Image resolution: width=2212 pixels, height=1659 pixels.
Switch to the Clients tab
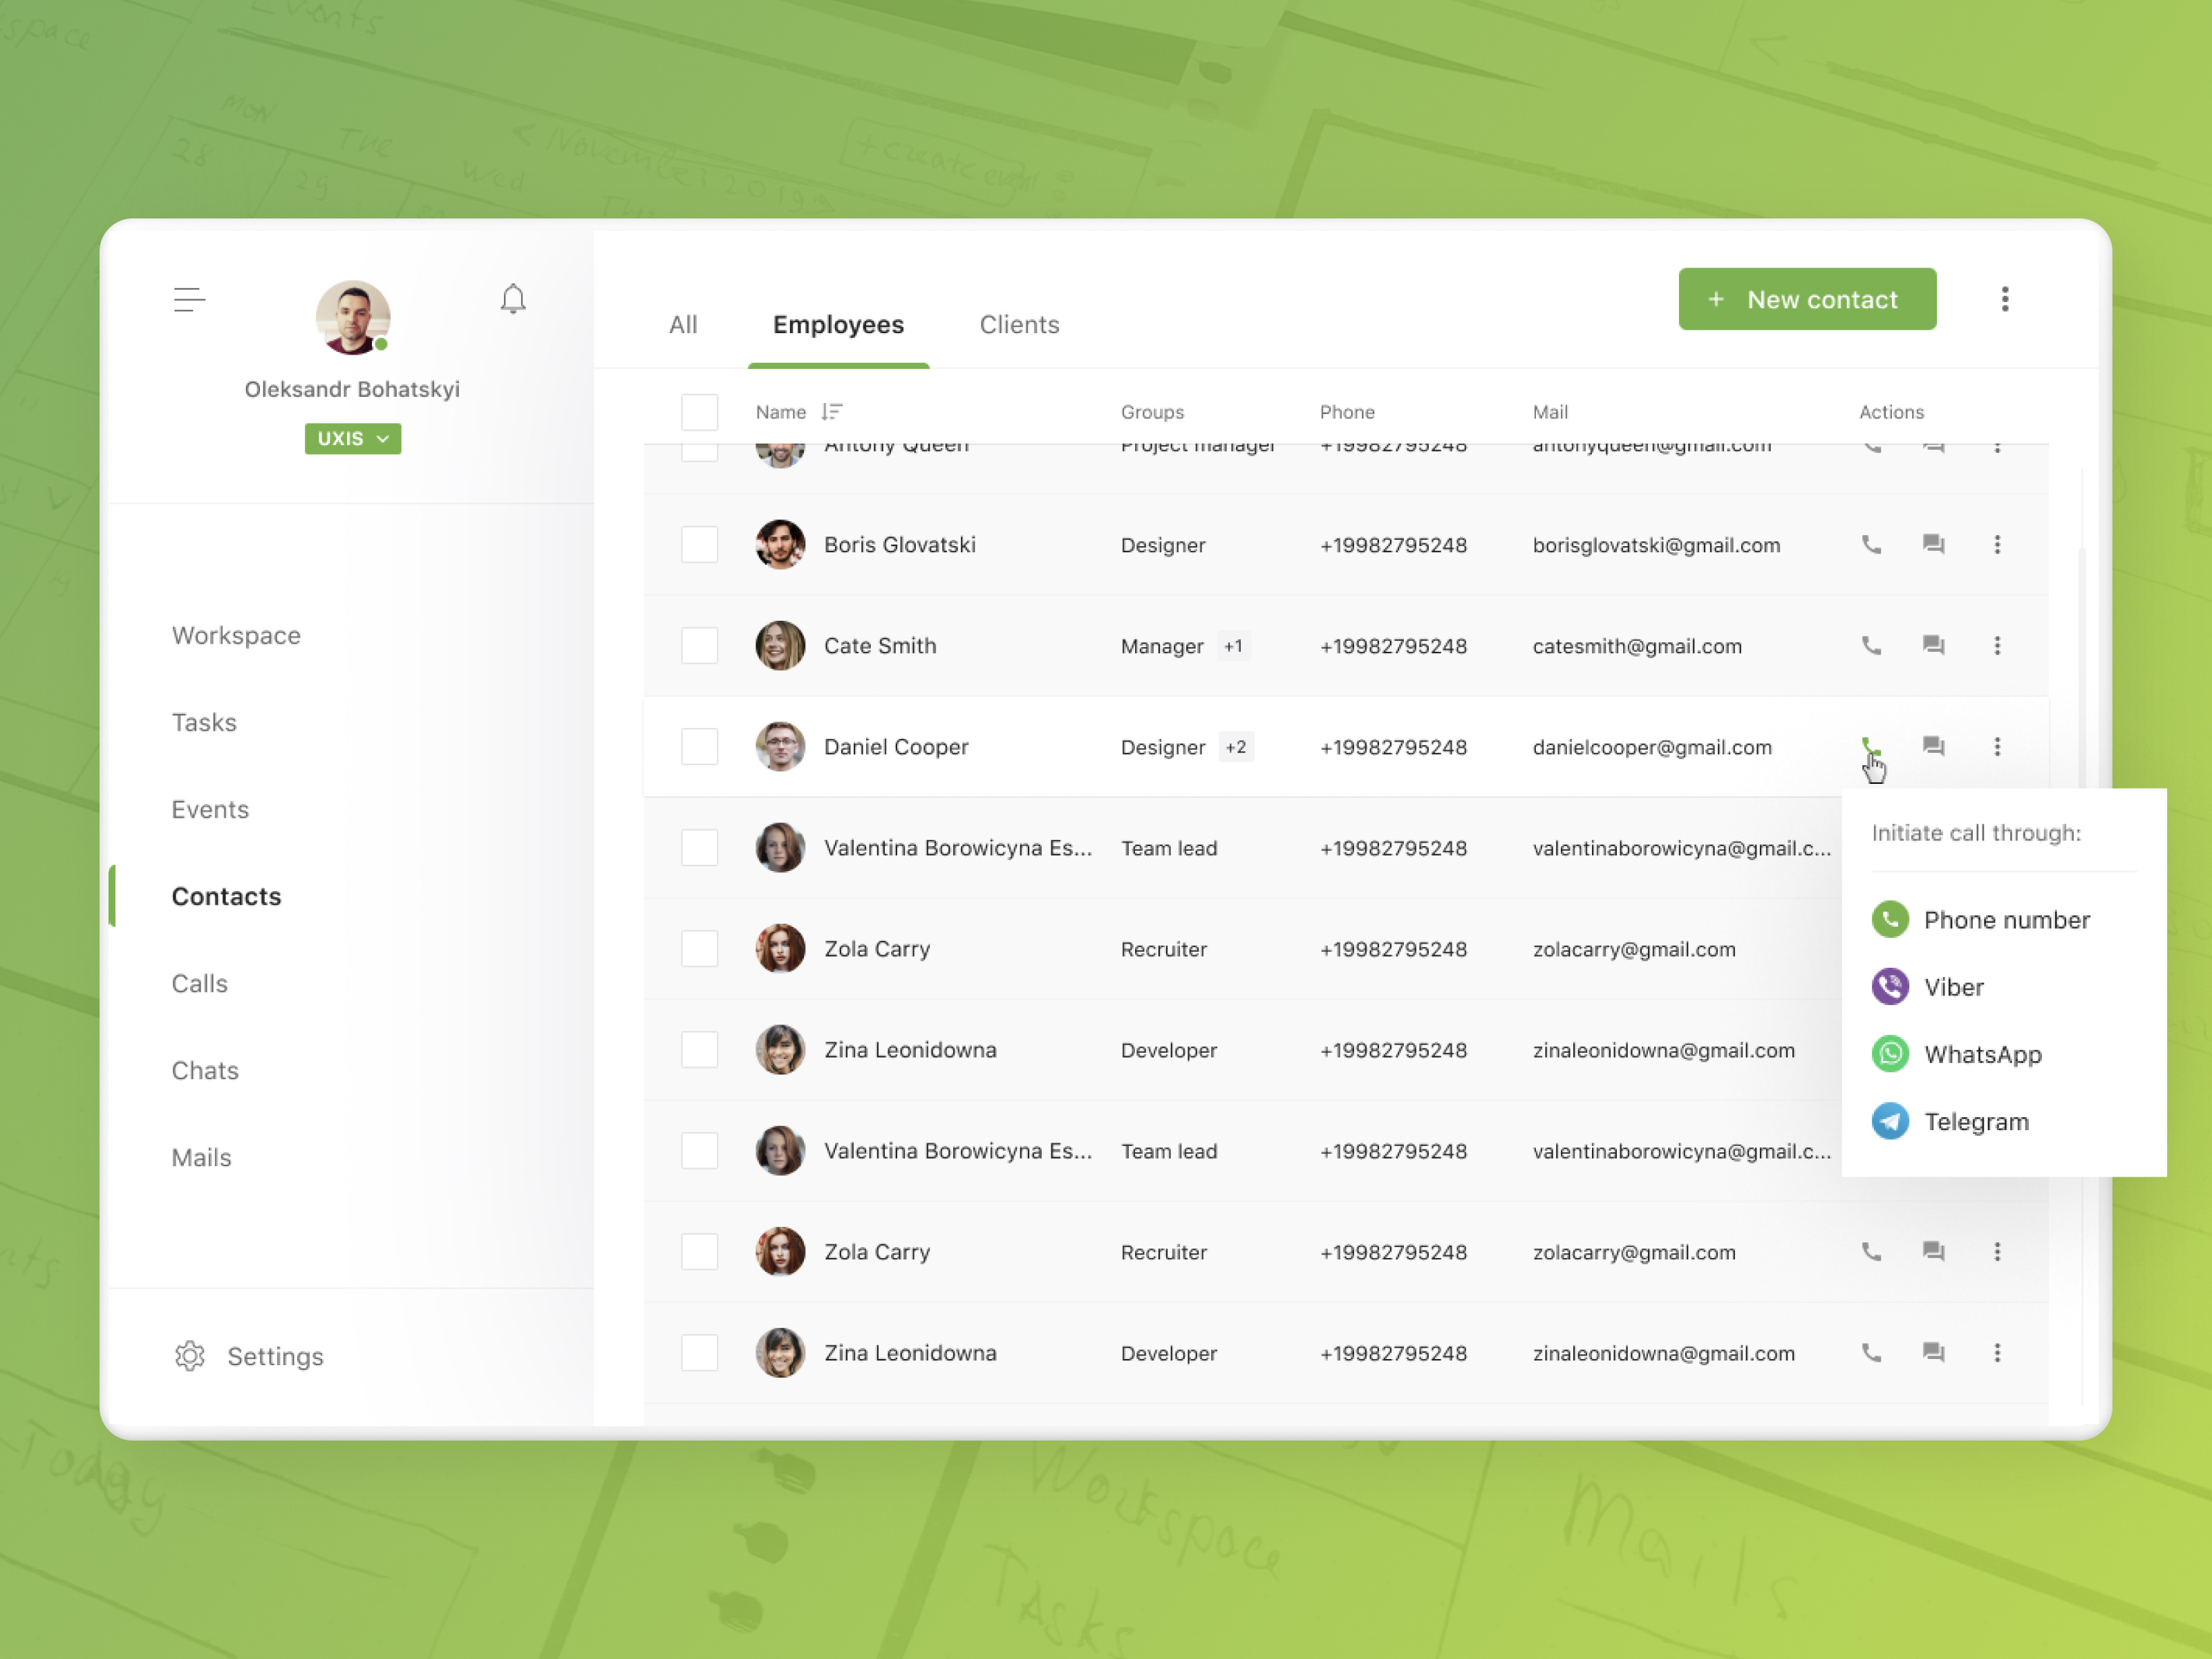click(1018, 325)
